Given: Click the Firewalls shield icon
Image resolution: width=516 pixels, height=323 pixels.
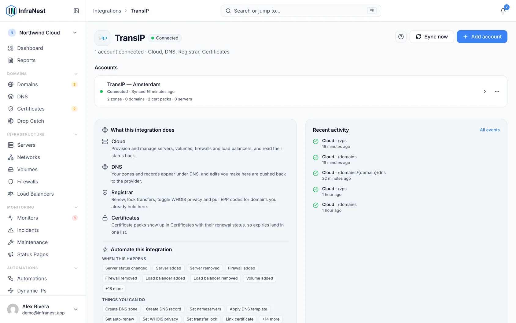Looking at the screenshot, I should tap(11, 182).
